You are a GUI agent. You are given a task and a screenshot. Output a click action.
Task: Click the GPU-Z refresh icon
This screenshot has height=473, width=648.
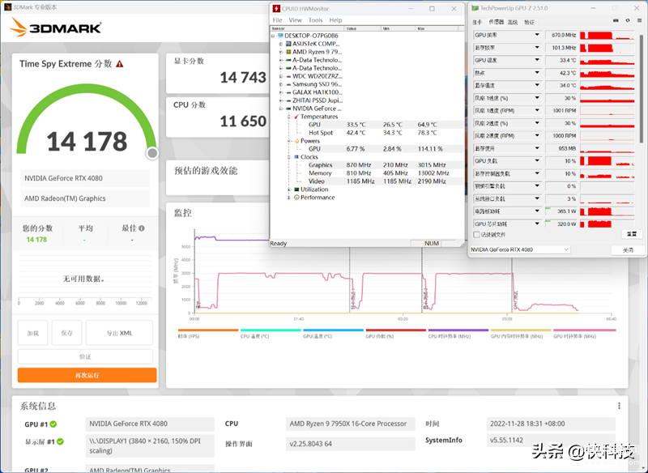coord(628,21)
